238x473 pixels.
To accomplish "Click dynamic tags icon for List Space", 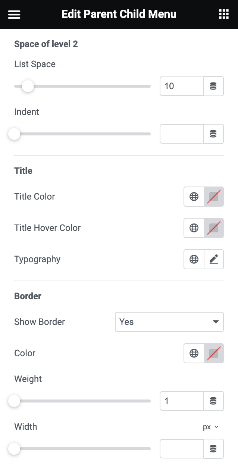I will pyautogui.click(x=213, y=86).
